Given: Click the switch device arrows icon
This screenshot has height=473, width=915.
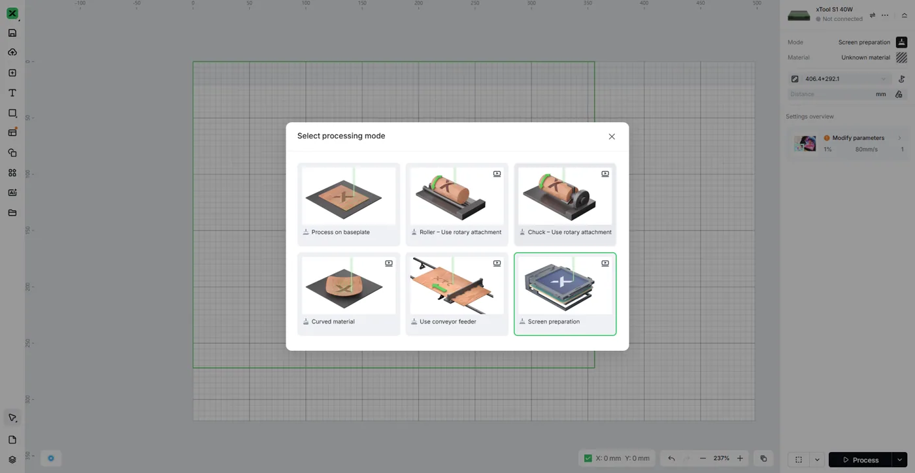Looking at the screenshot, I should click(872, 15).
